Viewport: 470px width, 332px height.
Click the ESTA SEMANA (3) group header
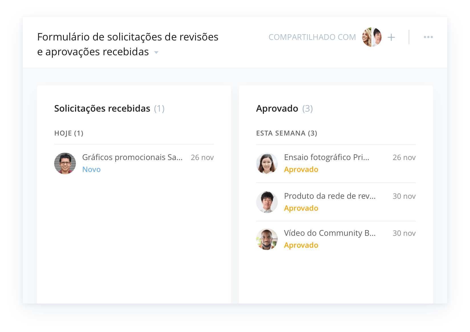tap(287, 133)
